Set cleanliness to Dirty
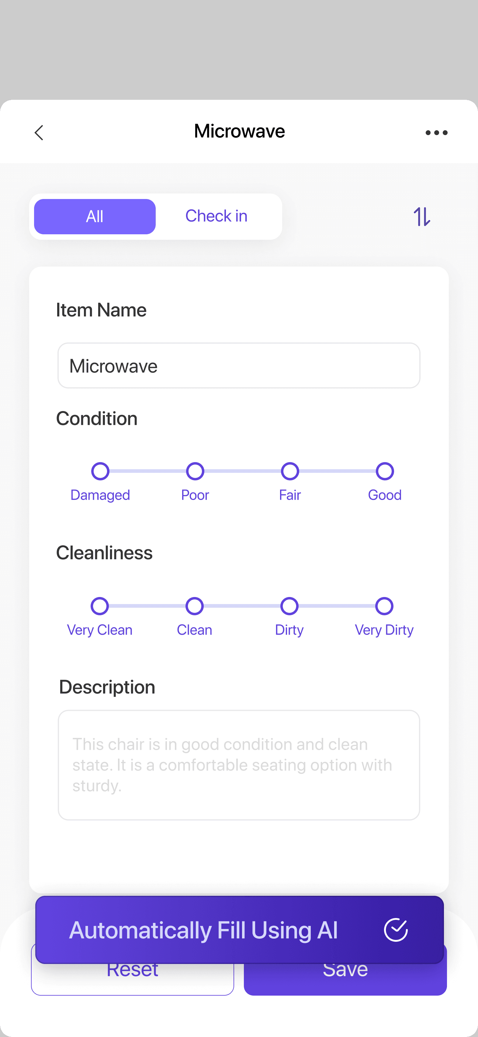The image size is (478, 1037). pyautogui.click(x=289, y=606)
